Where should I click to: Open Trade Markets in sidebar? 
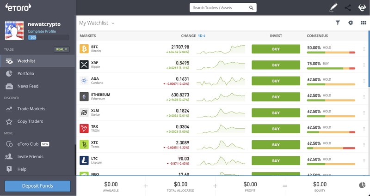[x=31, y=109]
